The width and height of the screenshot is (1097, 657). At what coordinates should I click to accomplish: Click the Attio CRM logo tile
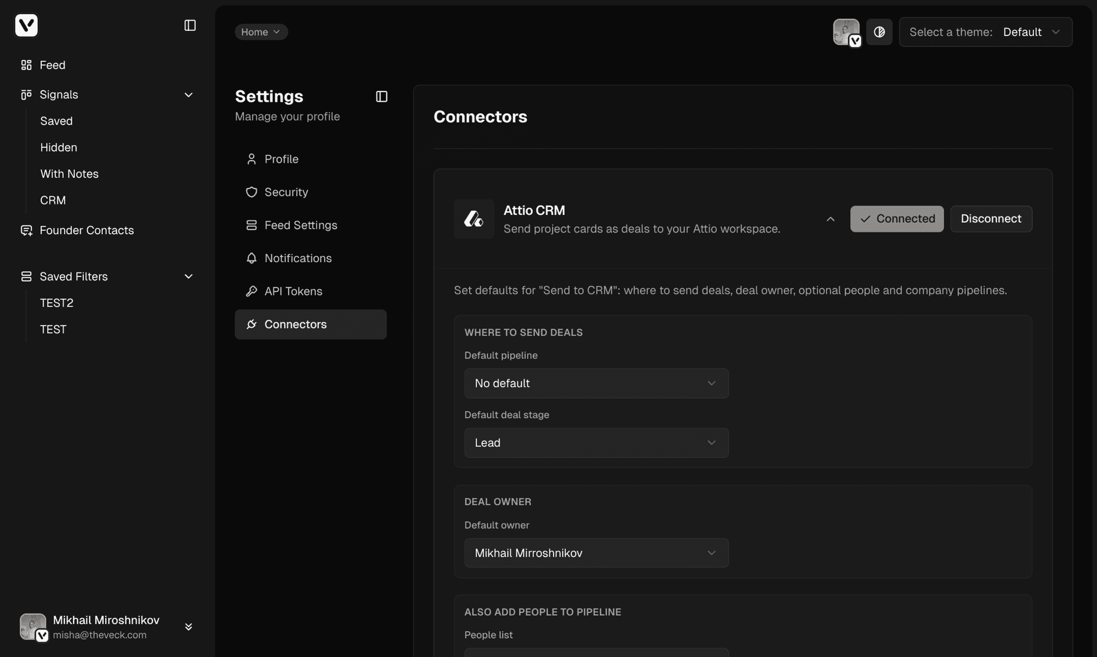point(474,219)
